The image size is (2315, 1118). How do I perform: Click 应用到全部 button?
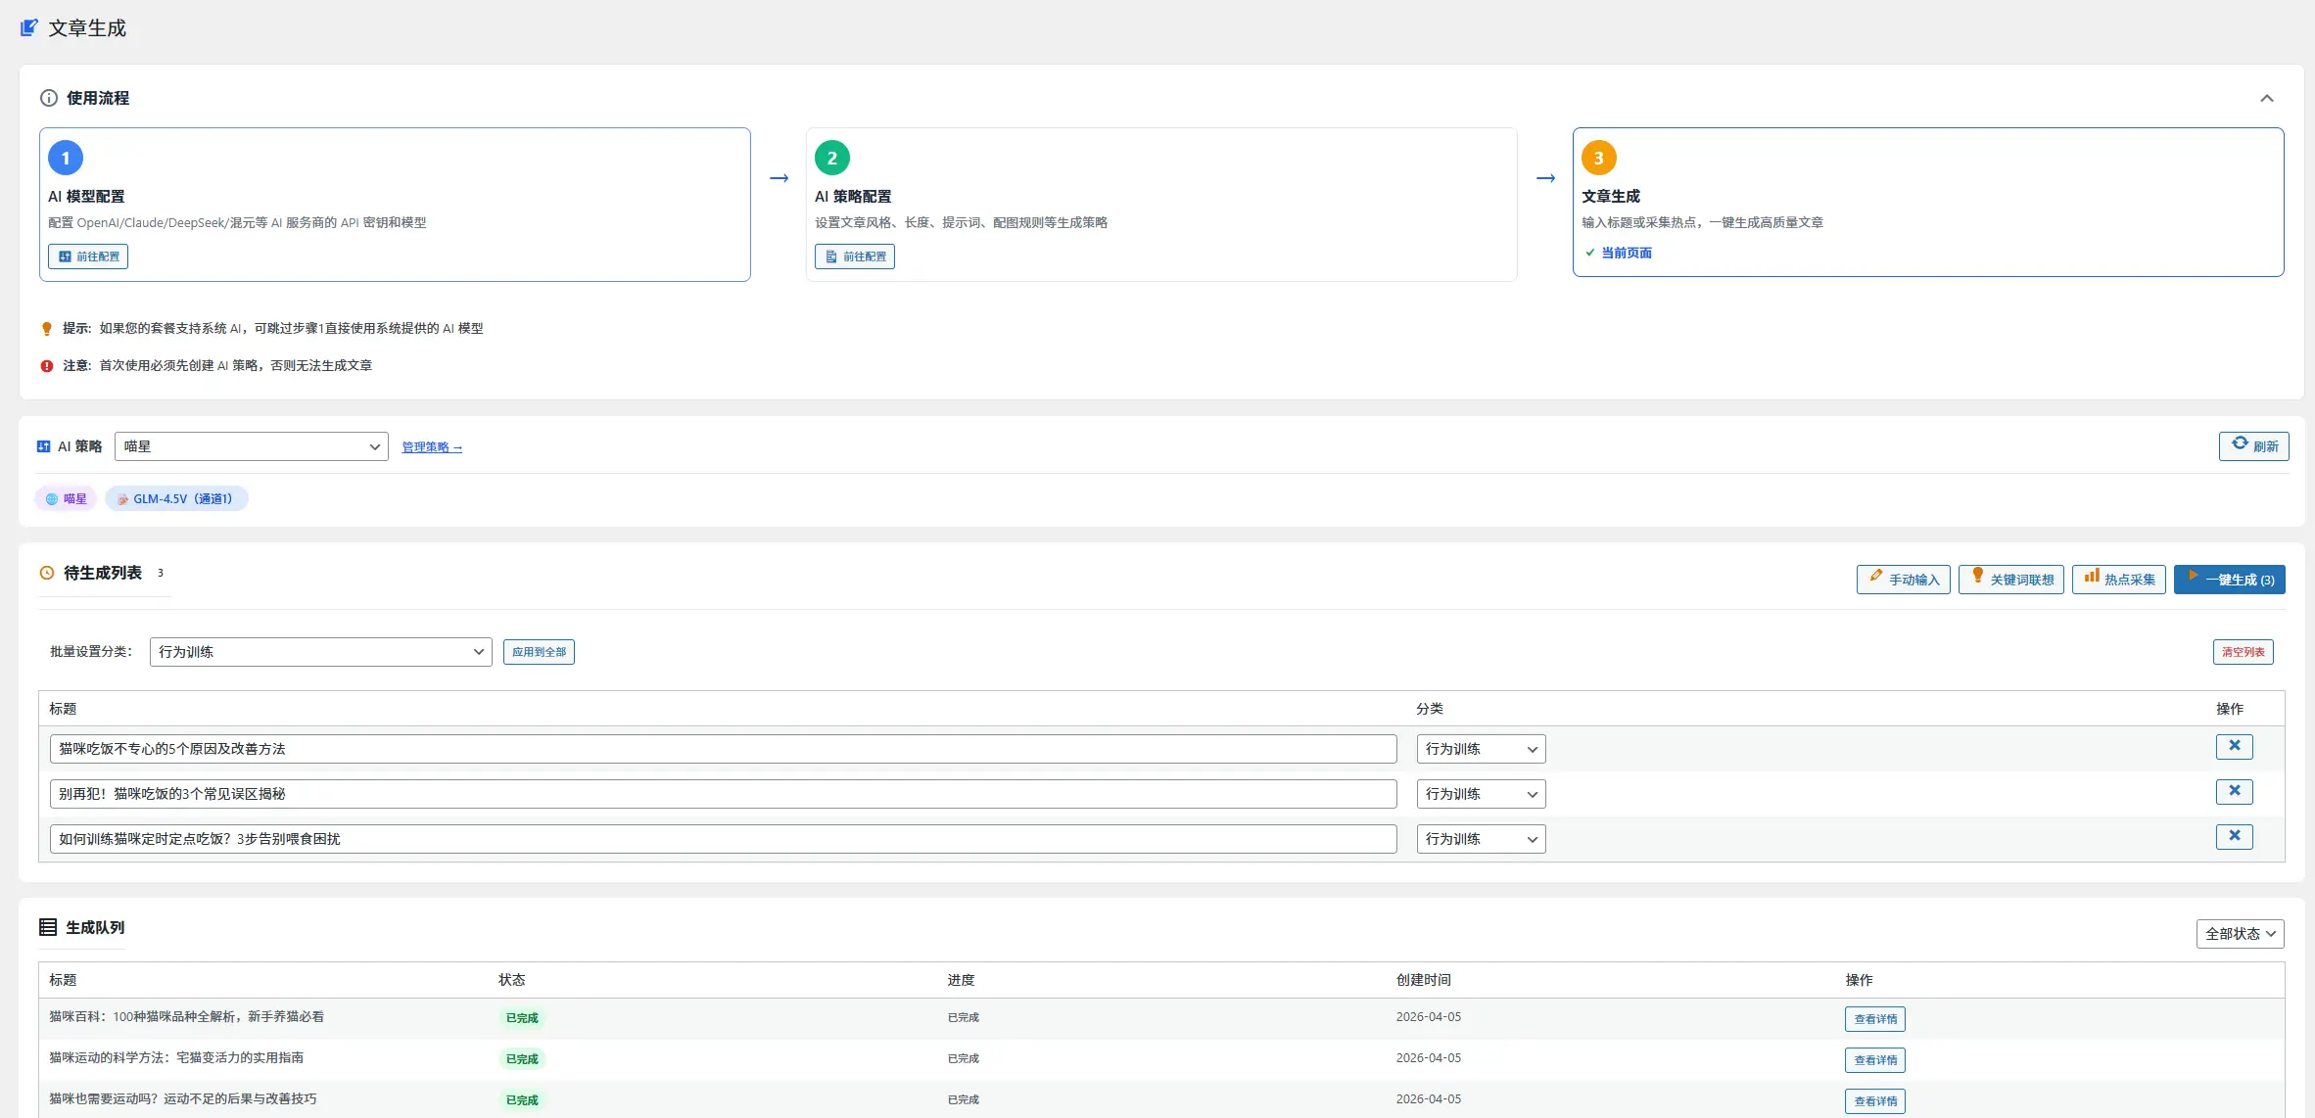click(539, 652)
